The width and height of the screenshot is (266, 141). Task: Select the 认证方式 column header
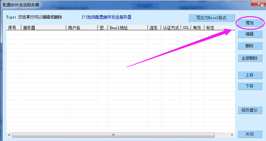171,28
